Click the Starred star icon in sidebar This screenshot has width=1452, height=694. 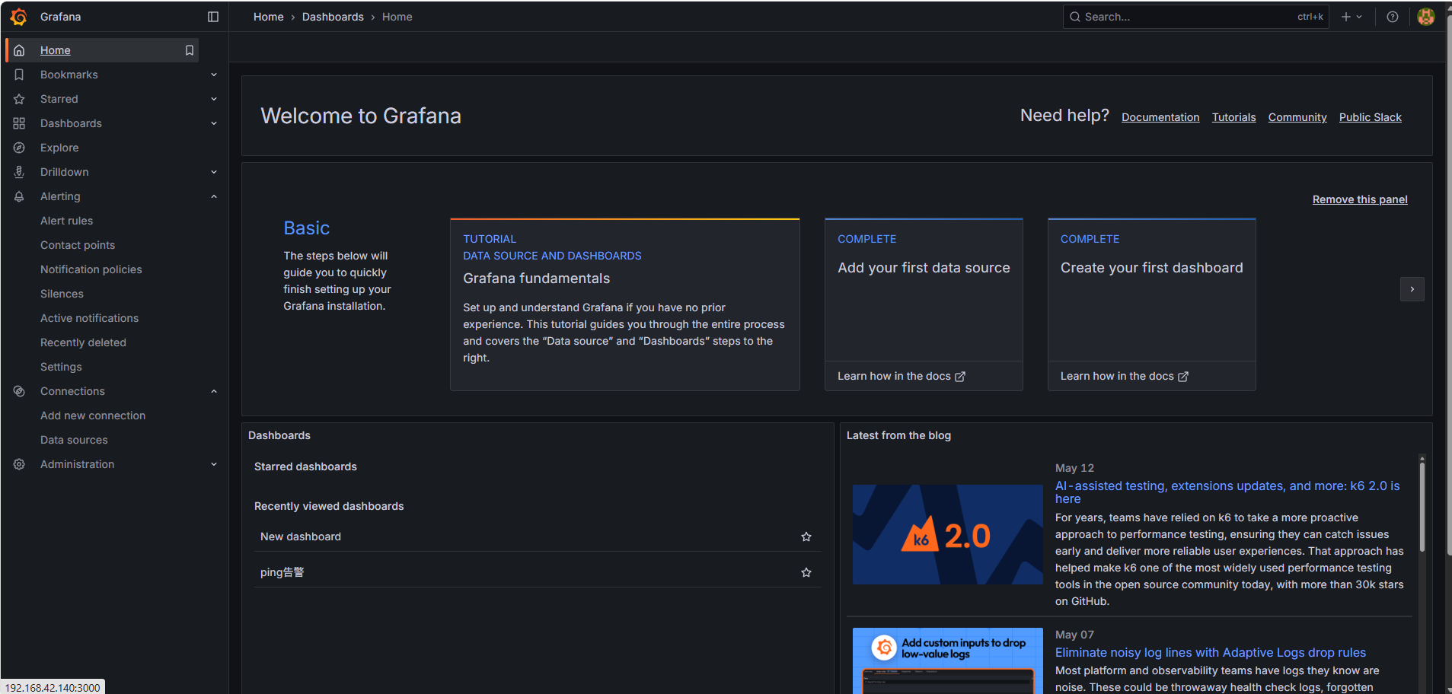[x=19, y=99]
